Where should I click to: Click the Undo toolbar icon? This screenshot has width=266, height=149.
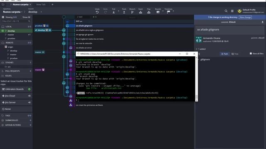tap(97, 12)
